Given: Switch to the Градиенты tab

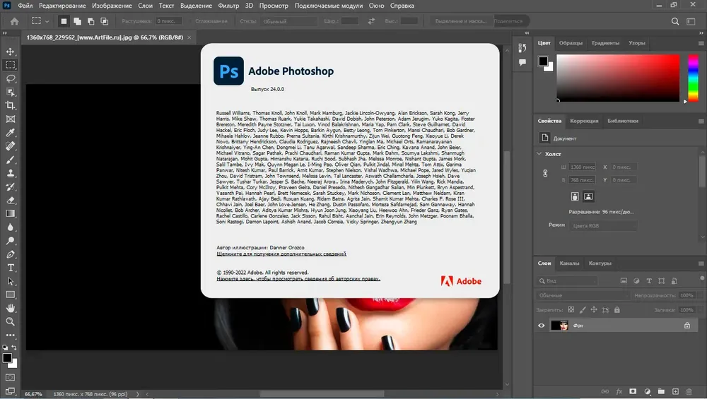Looking at the screenshot, I should 606,43.
